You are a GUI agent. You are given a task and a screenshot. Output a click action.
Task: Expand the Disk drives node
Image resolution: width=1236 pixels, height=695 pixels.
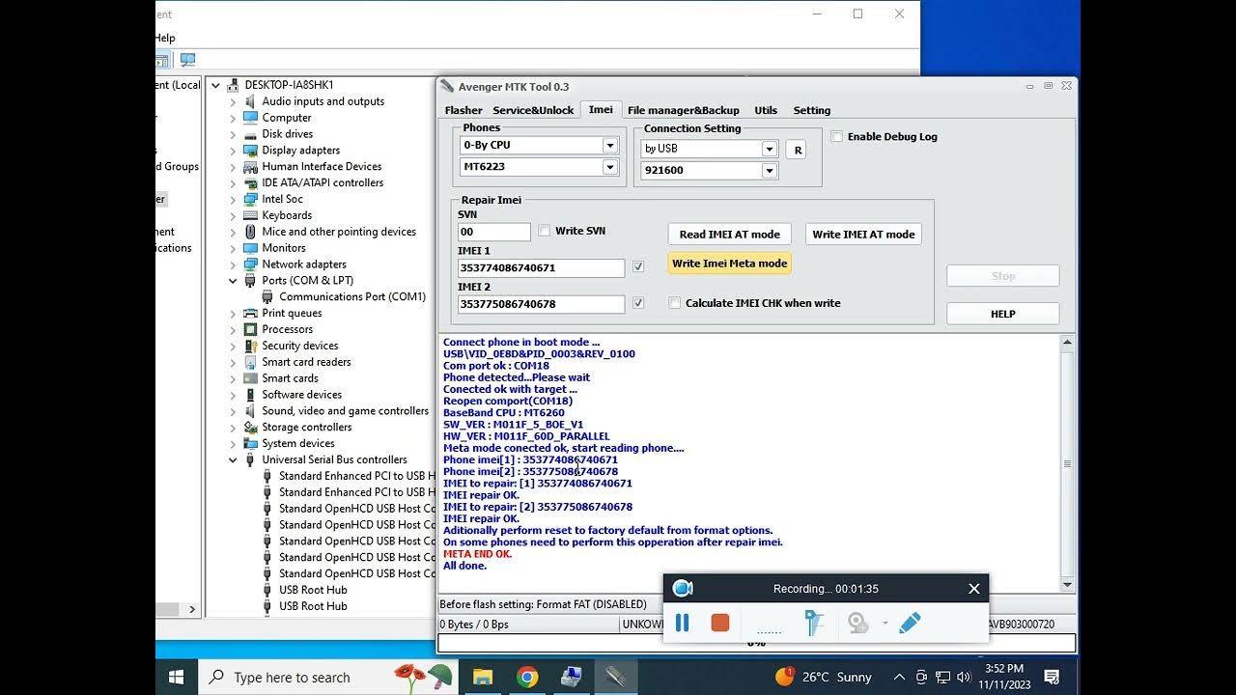point(233,134)
